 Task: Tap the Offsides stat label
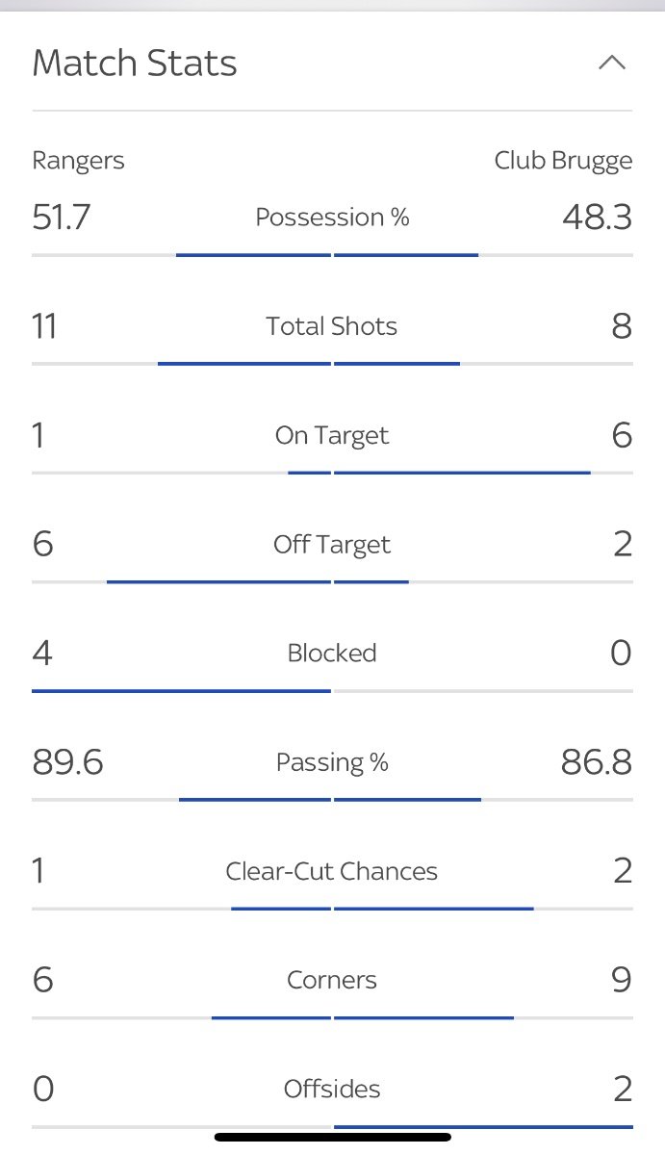[332, 1089]
